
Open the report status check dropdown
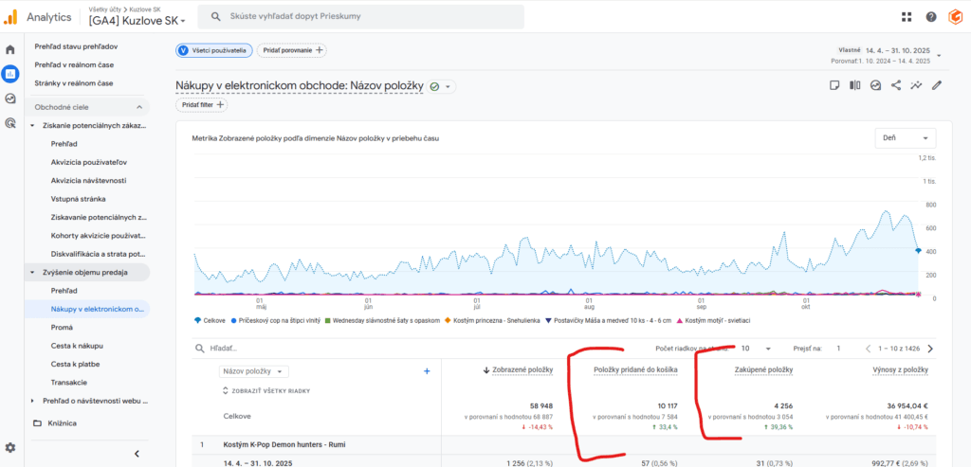(x=442, y=86)
